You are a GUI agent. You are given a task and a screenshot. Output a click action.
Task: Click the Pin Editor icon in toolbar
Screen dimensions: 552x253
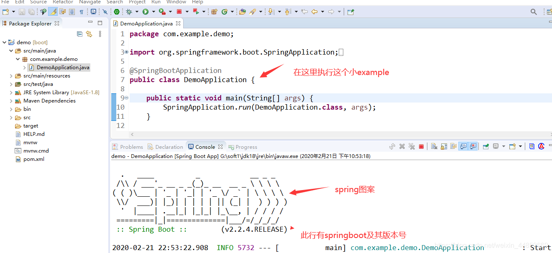coord(350,12)
